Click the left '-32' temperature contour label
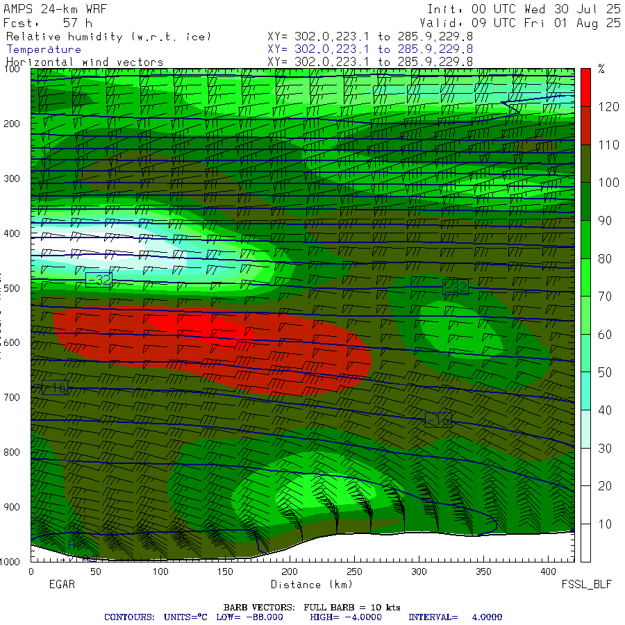 point(99,280)
